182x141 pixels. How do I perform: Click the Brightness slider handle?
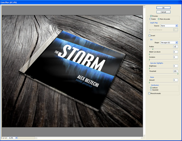click(x=149, y=69)
